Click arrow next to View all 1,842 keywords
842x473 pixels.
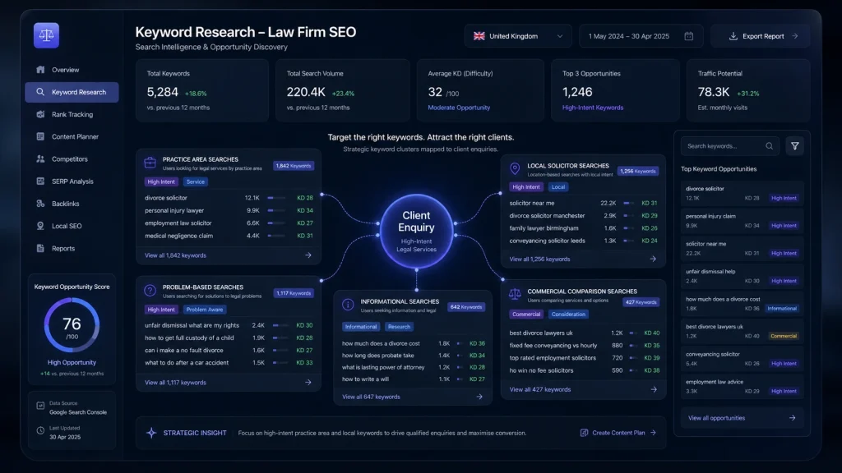point(308,255)
